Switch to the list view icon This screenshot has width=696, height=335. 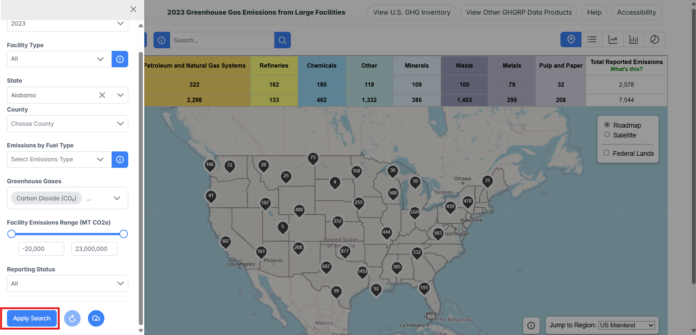[x=592, y=39]
